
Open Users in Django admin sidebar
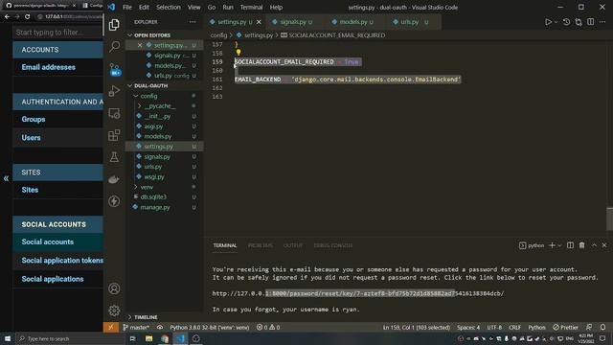(x=31, y=138)
